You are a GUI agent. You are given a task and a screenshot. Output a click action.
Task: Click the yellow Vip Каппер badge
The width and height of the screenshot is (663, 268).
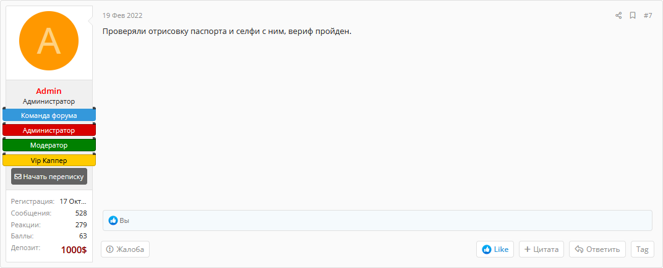tap(49, 161)
